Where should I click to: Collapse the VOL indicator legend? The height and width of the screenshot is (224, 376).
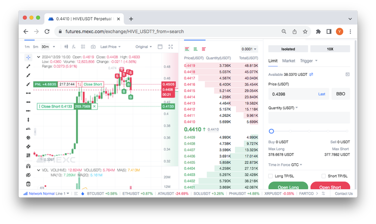pyautogui.click(x=38, y=170)
